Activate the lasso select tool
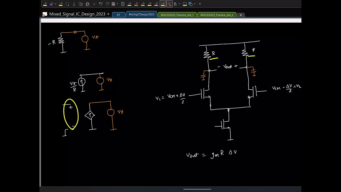Image resolution: width=341 pixels, height=192 pixels. [x=67, y=4]
